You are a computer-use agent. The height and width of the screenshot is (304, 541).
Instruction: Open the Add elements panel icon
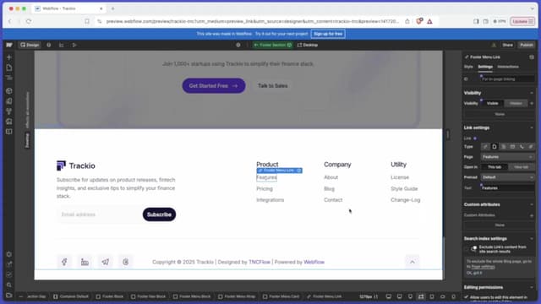9,57
